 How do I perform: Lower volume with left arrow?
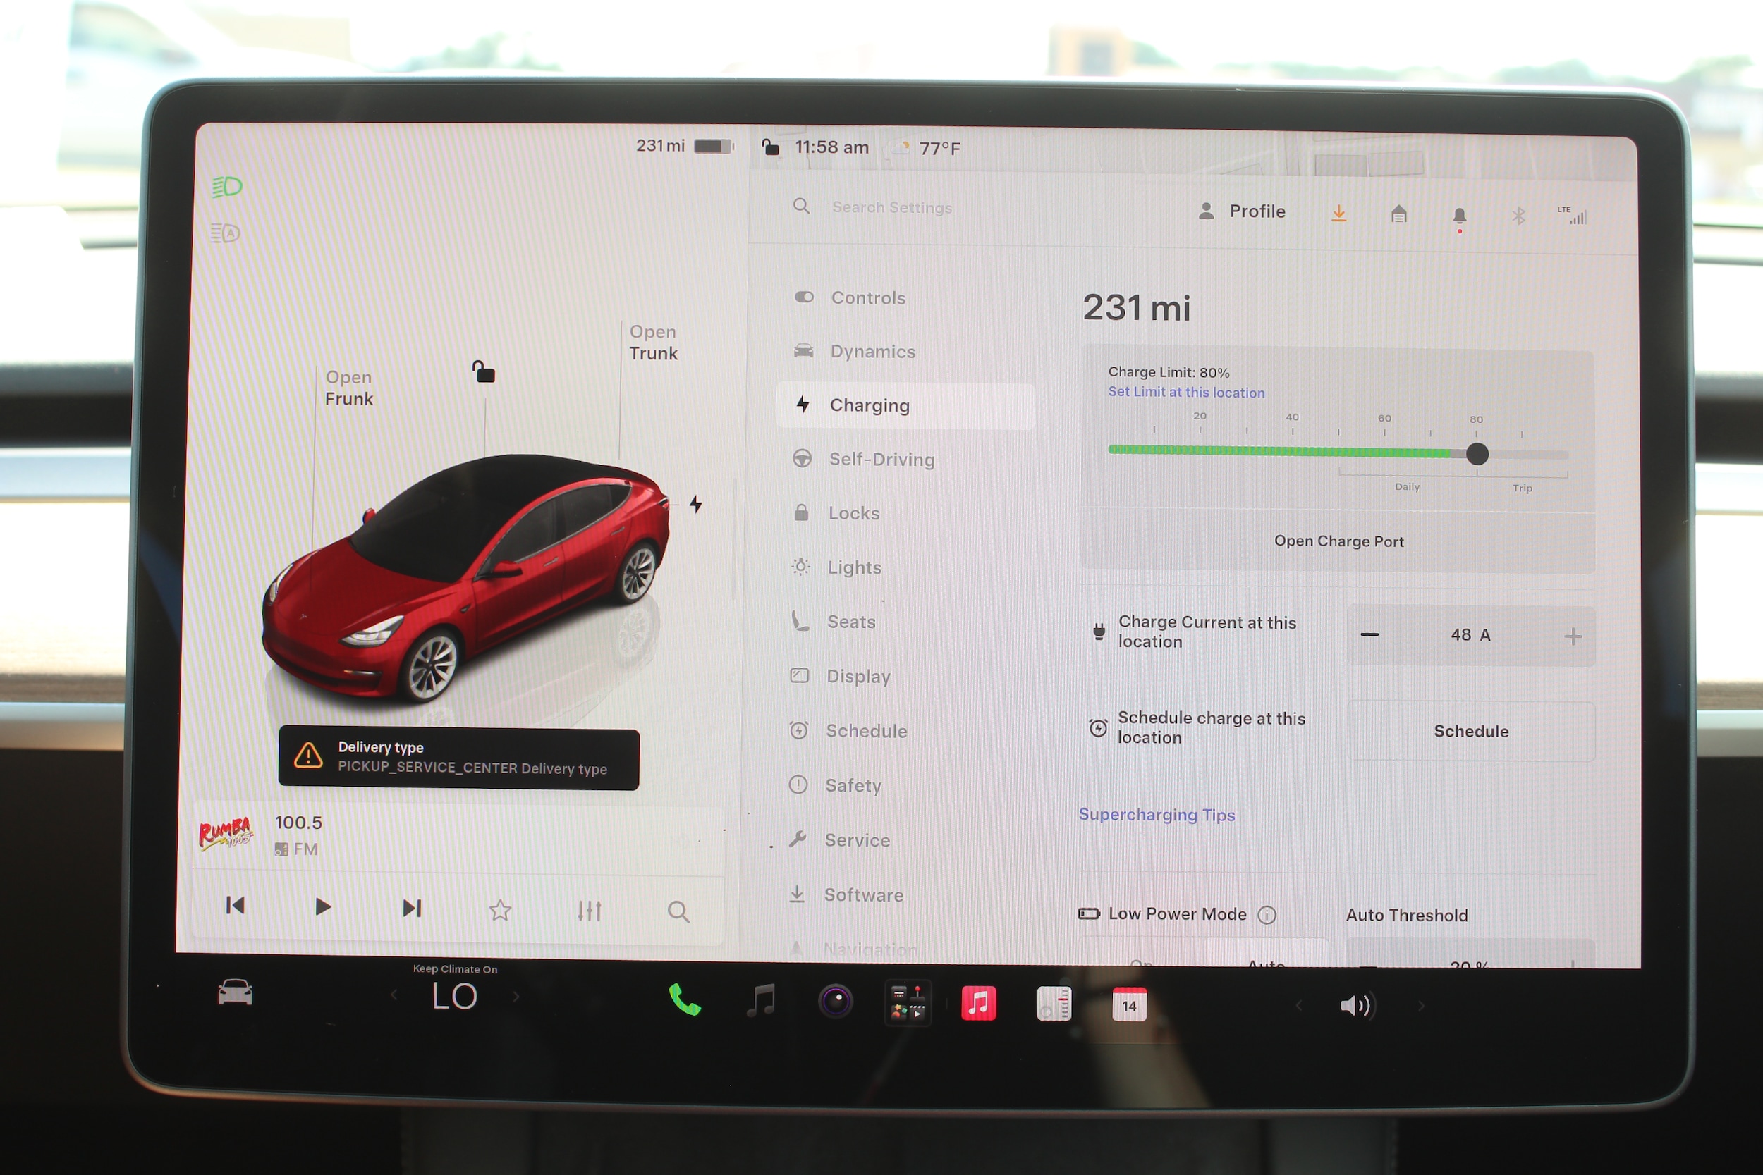(x=1299, y=1006)
